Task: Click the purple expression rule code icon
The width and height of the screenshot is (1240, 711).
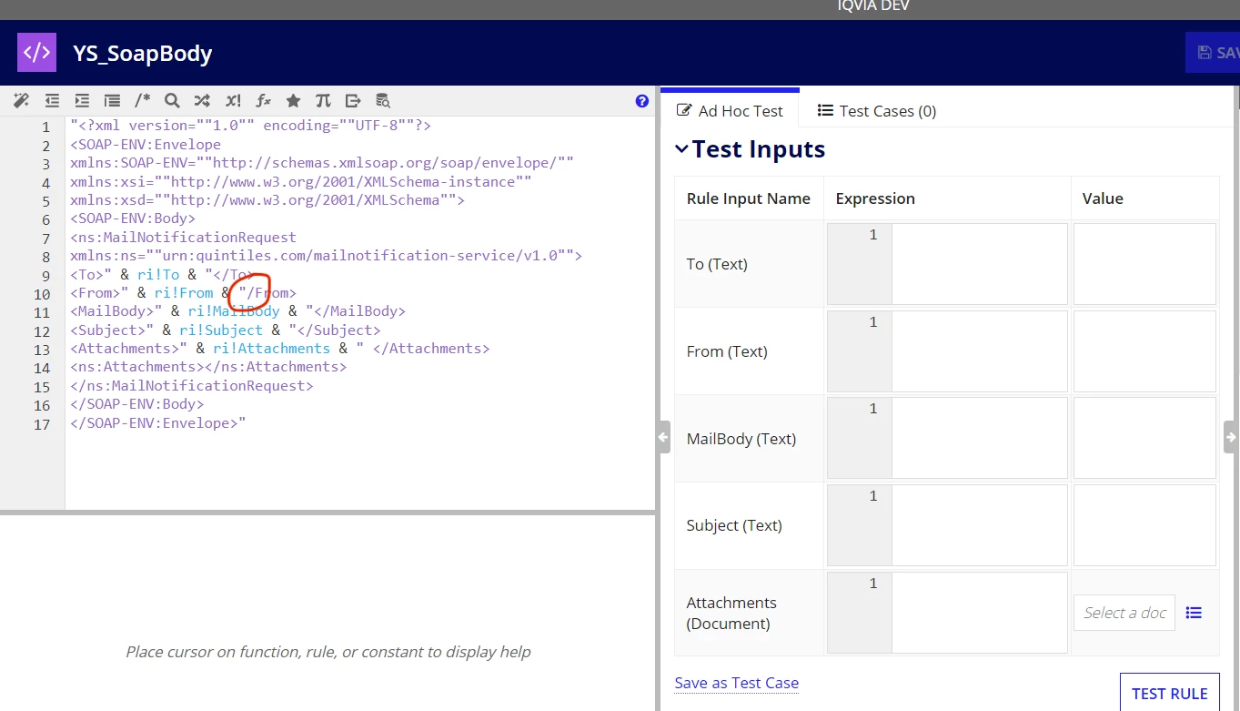Action: click(36, 52)
